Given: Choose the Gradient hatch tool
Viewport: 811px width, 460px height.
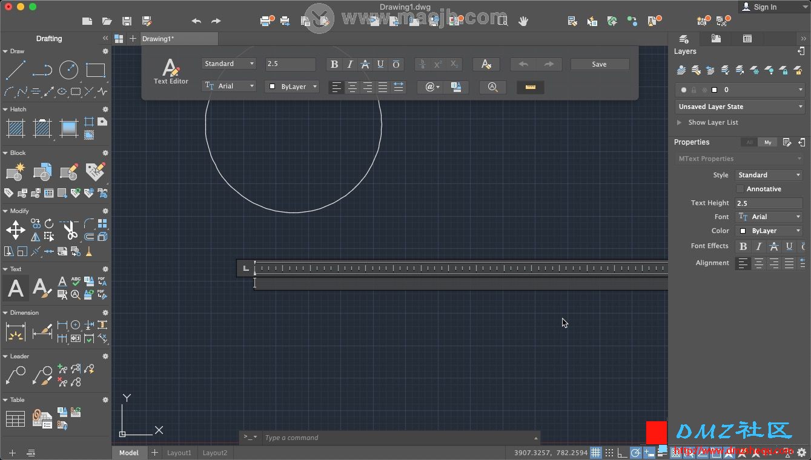Looking at the screenshot, I should (x=68, y=128).
